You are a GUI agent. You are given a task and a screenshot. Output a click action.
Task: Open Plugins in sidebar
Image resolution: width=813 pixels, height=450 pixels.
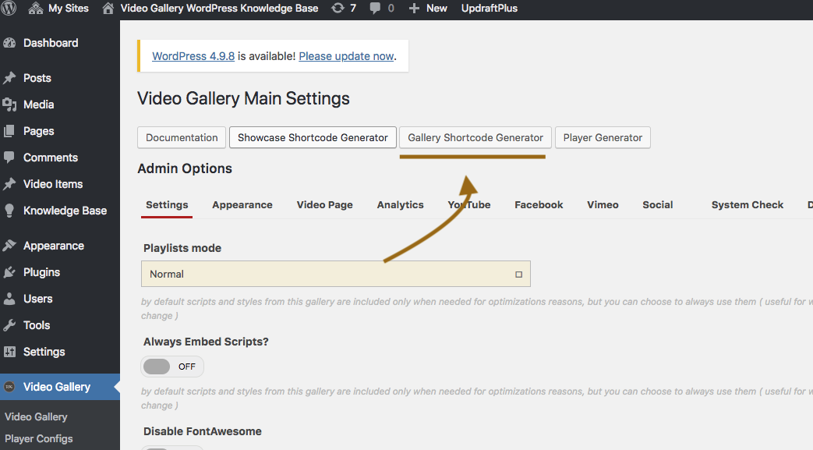[41, 272]
